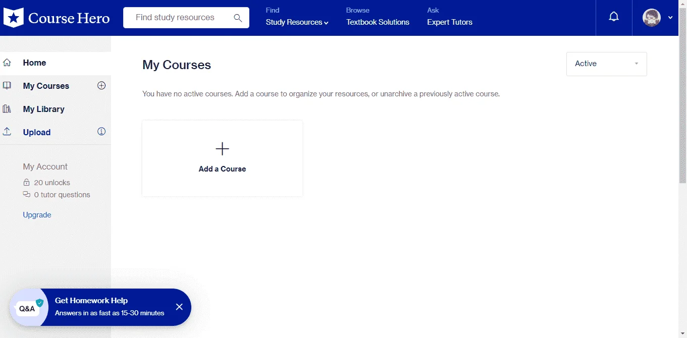Click the Home house icon
This screenshot has height=338, width=687.
7,63
